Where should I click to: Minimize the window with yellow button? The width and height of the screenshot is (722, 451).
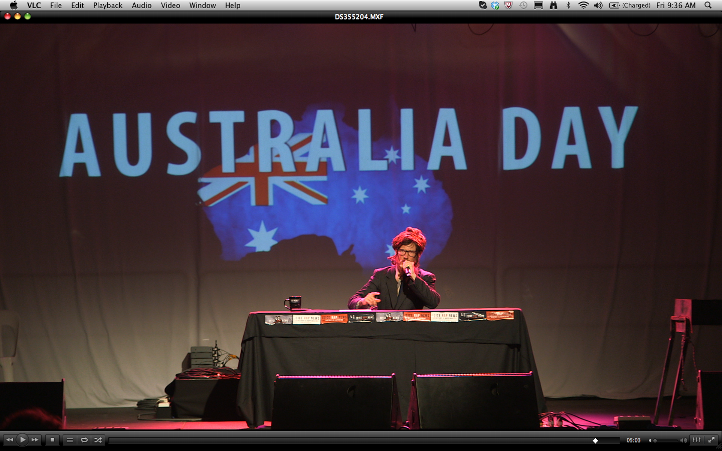tap(18, 17)
